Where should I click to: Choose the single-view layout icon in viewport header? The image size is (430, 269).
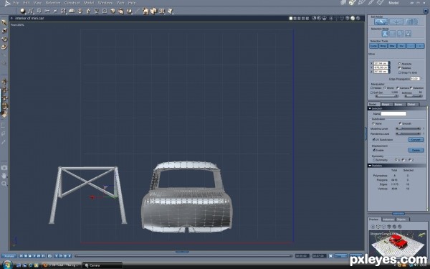tap(291, 19)
